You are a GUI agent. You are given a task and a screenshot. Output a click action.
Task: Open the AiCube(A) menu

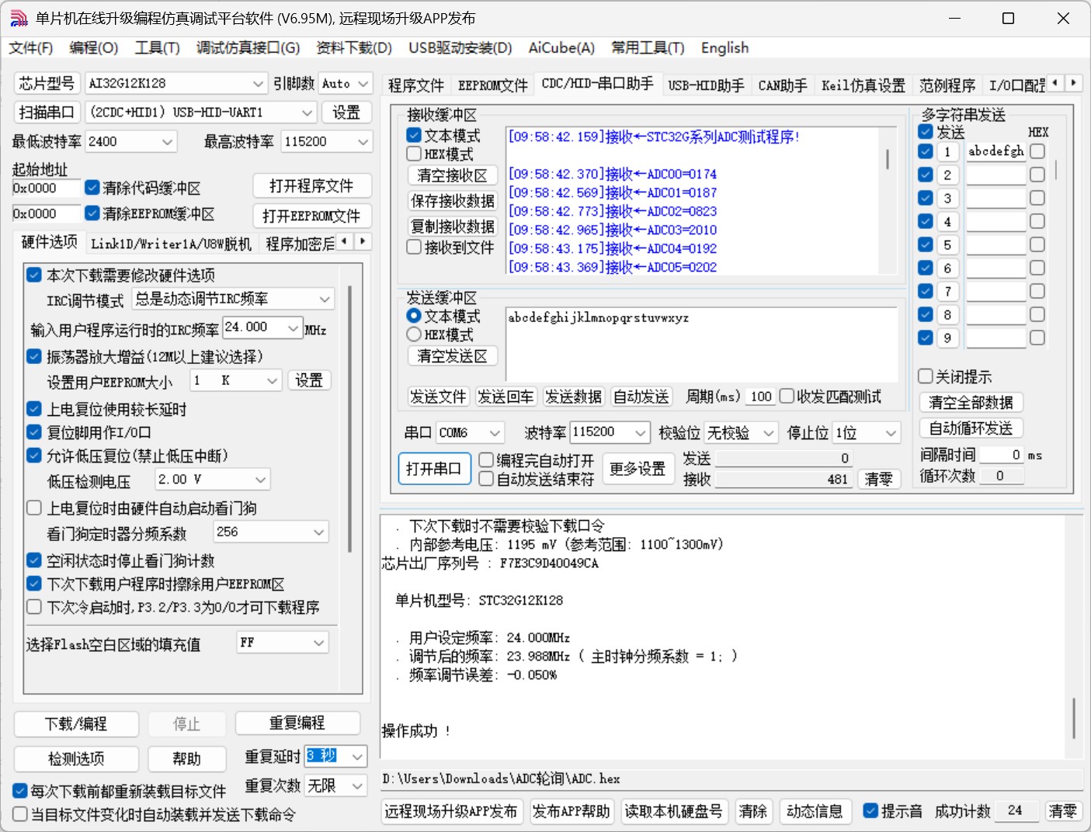561,48
